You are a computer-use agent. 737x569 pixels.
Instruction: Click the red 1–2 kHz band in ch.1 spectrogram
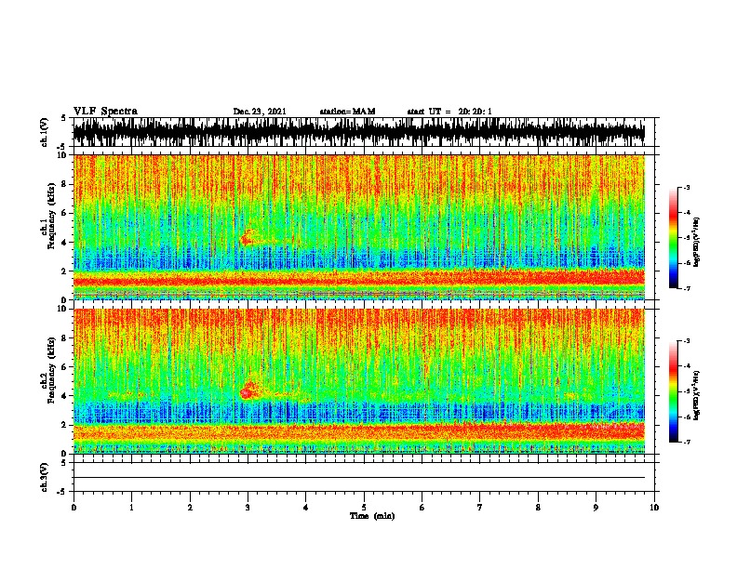(x=359, y=279)
